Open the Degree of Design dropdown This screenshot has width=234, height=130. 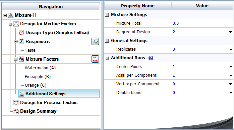click(x=231, y=32)
